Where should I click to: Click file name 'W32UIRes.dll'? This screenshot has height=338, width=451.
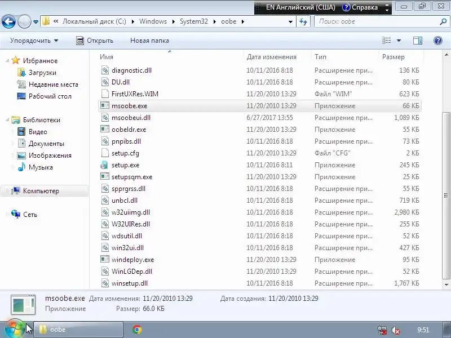(131, 224)
